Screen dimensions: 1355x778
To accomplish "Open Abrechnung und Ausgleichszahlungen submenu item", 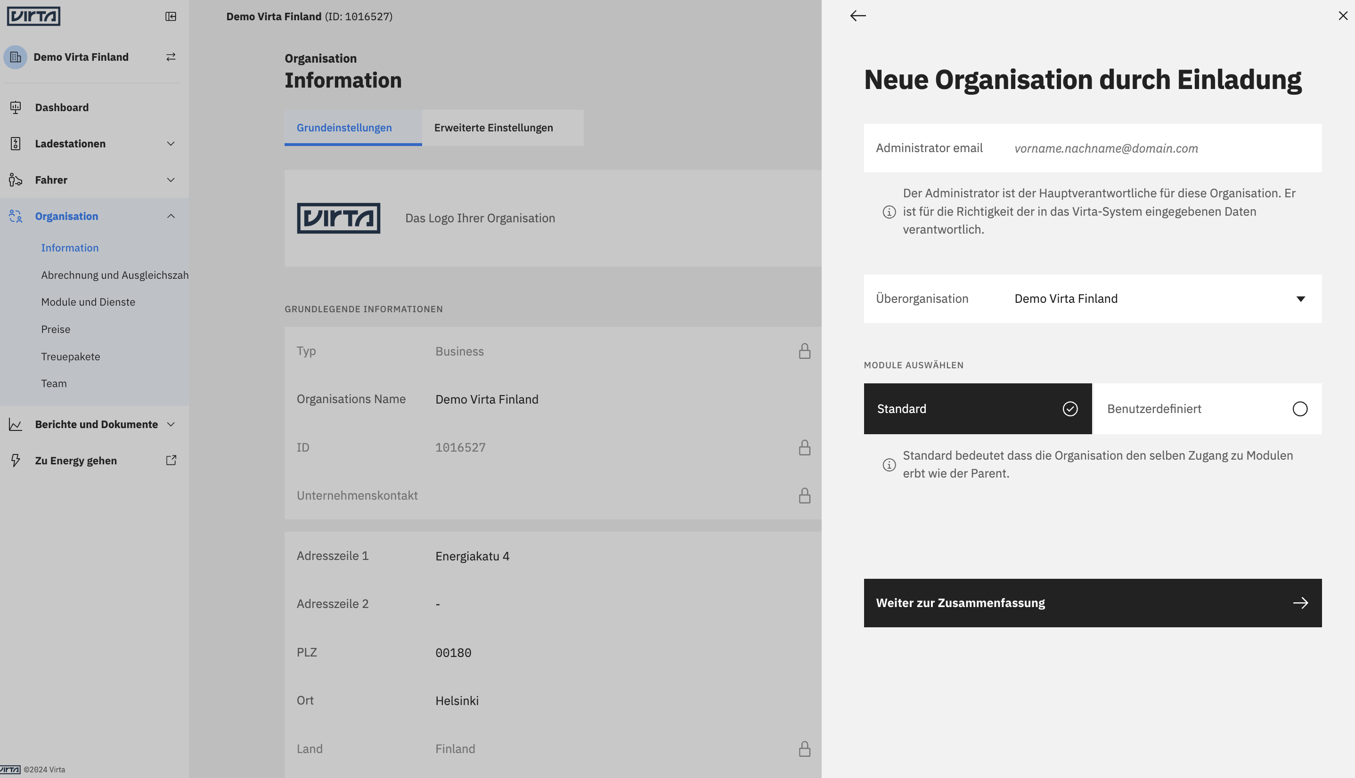I will point(114,275).
